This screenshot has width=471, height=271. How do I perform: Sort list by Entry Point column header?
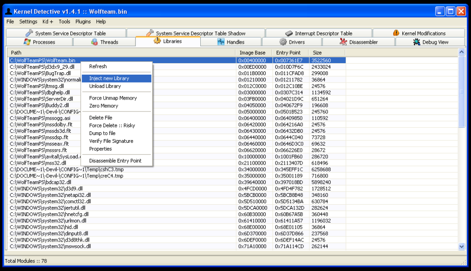[x=288, y=53]
